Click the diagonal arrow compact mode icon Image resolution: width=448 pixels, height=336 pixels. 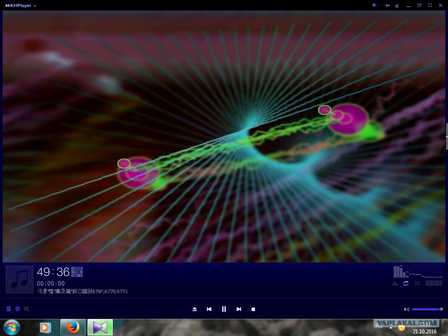click(x=397, y=5)
